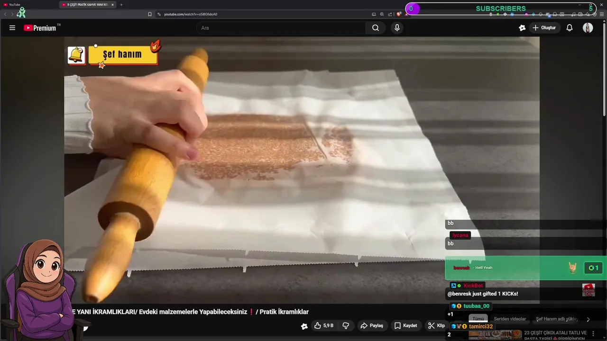Viewport: 607px width, 341px height.
Task: Open the YouTube guide hamburger menu
Action: click(12, 28)
